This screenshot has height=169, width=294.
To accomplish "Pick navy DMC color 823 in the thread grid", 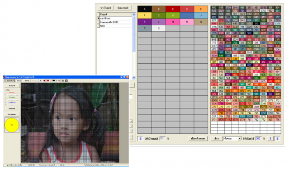I will click(x=249, y=65).
